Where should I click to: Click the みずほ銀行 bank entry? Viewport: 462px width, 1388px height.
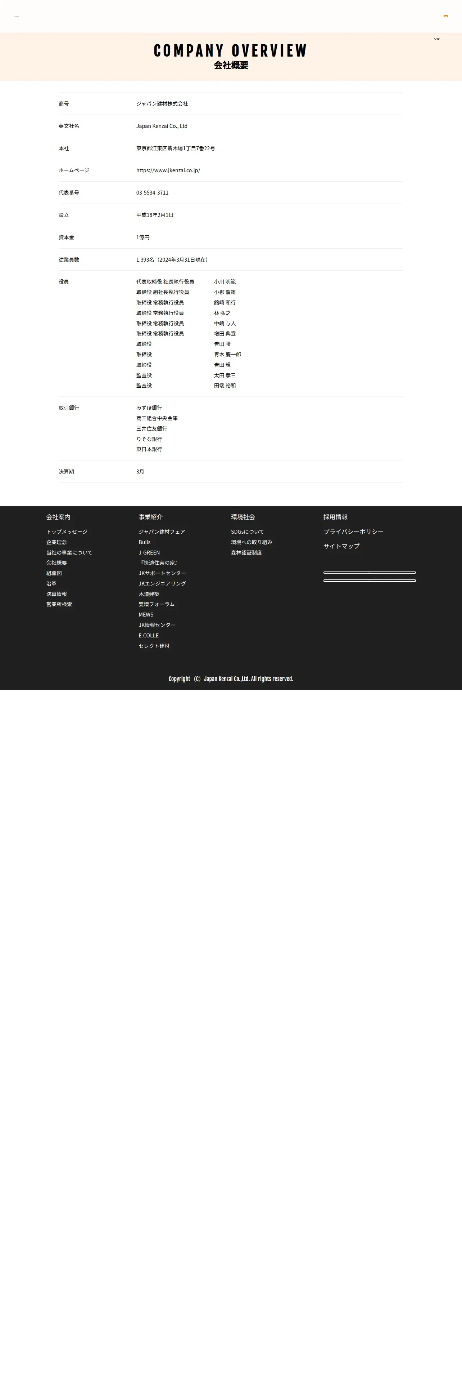[149, 408]
